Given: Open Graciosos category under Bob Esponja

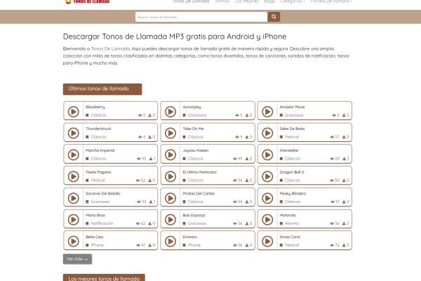Looking at the screenshot, I should pyautogui.click(x=197, y=223).
